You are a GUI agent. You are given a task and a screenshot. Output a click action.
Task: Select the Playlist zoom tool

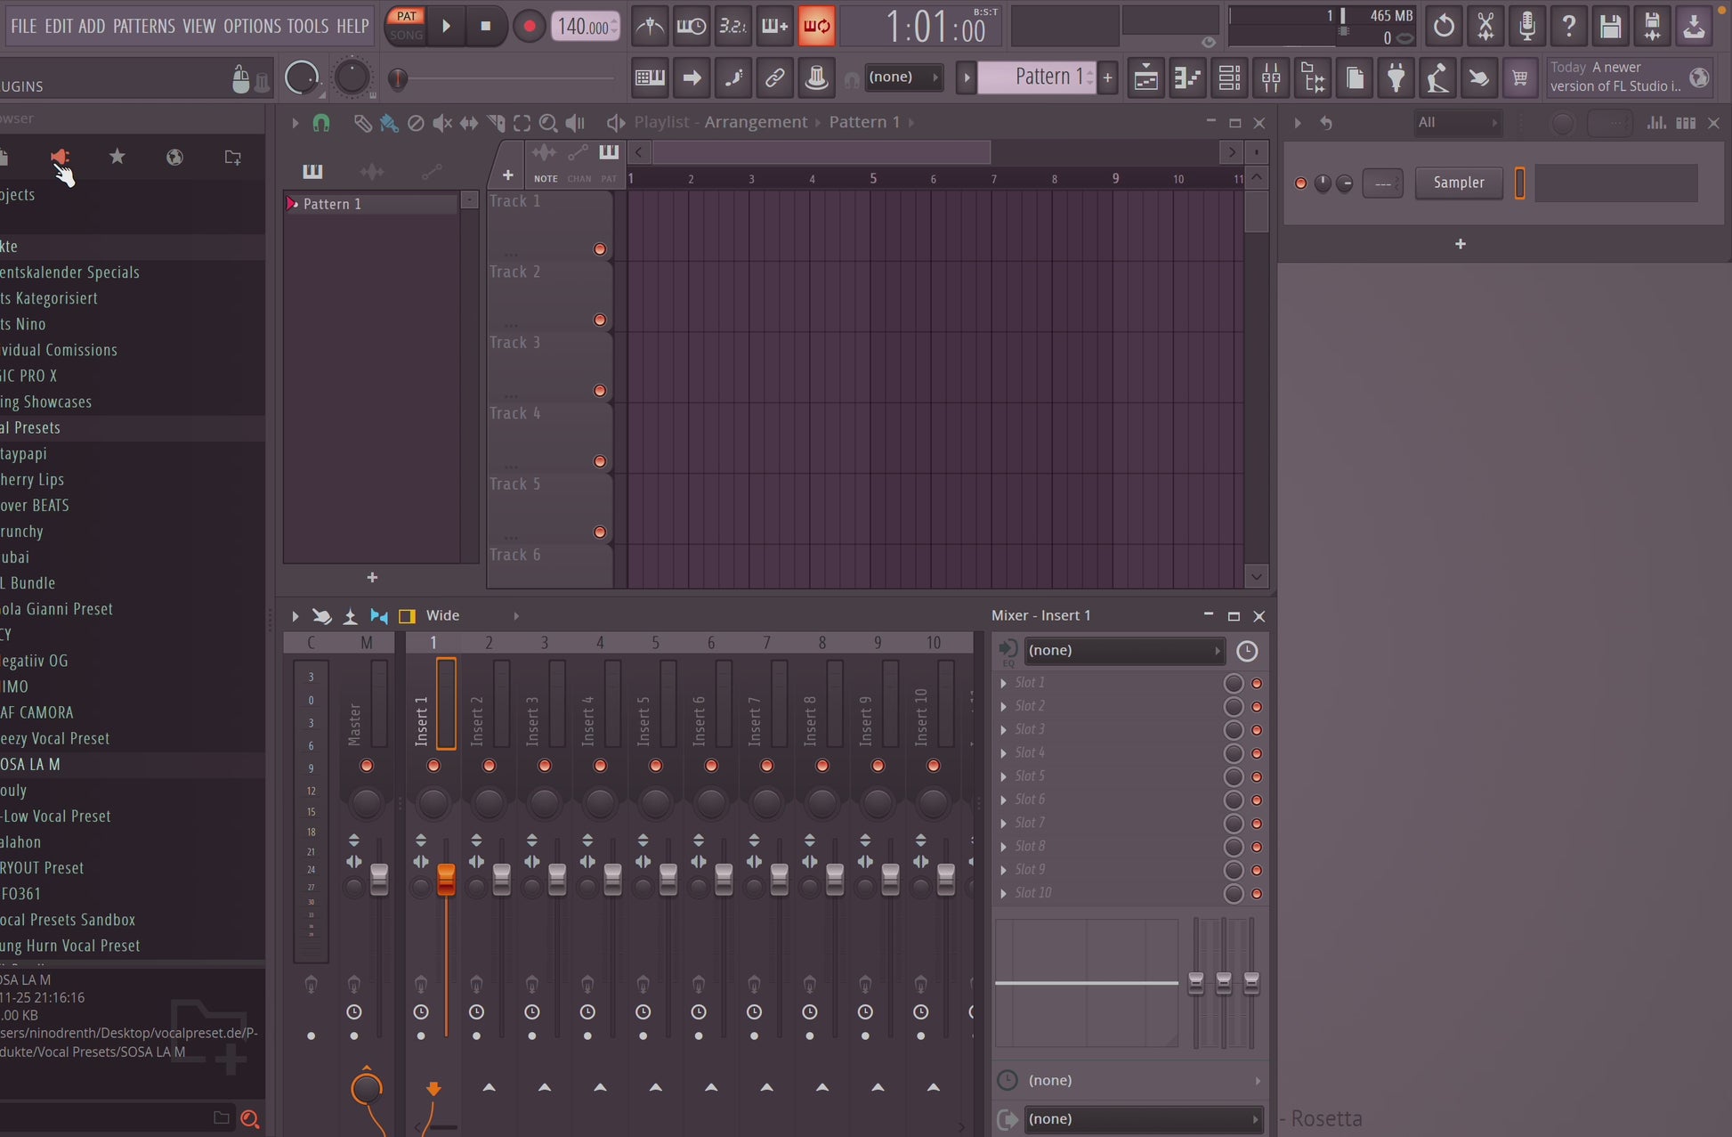(548, 123)
